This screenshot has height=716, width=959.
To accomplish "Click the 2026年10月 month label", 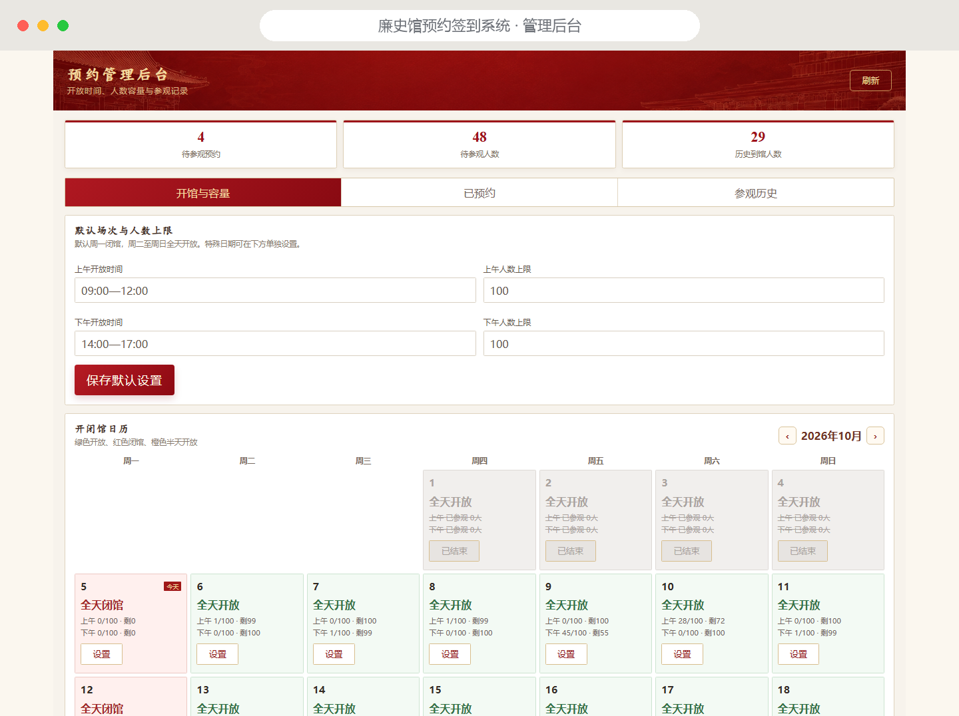I will [x=831, y=436].
